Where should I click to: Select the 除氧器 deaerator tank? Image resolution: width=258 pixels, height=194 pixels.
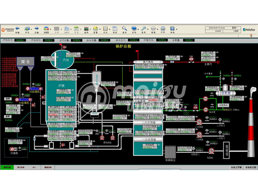(x=226, y=93)
